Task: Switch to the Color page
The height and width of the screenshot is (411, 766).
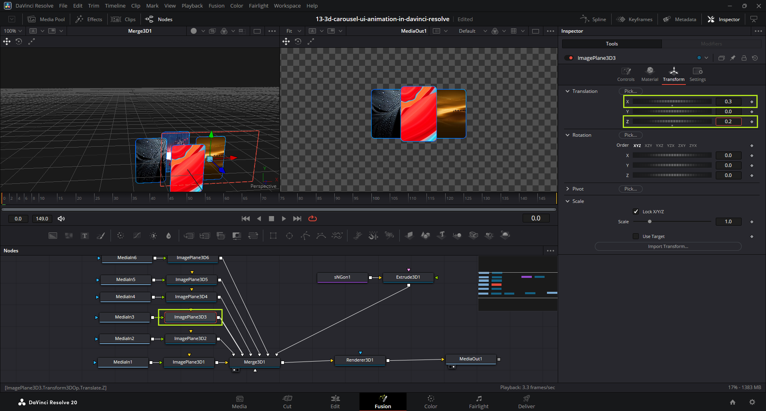Action: pos(430,401)
